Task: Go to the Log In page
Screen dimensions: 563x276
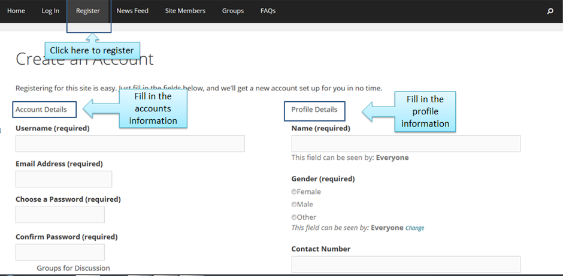Action: tap(50, 11)
